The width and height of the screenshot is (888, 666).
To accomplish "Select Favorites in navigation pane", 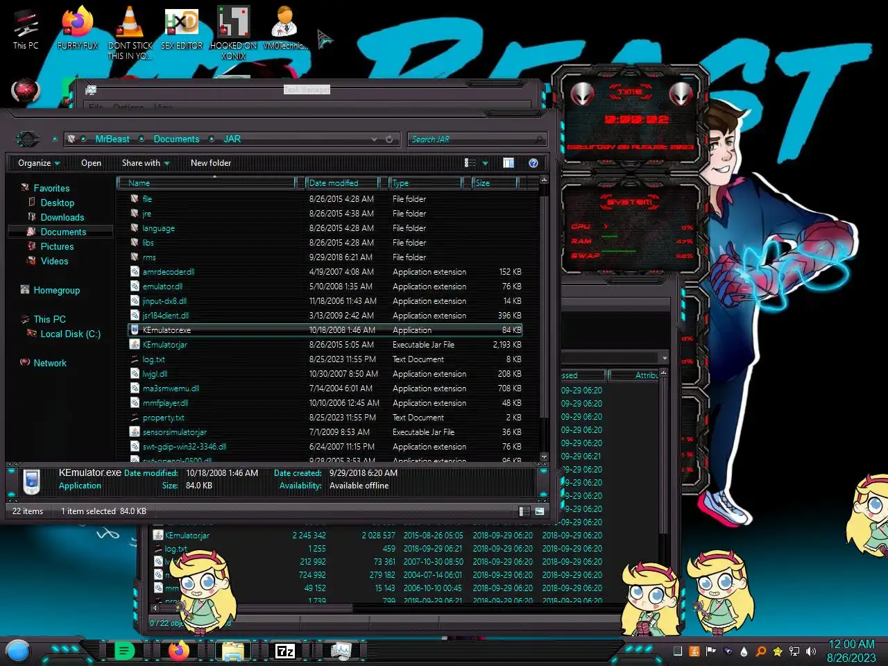I will coord(51,188).
